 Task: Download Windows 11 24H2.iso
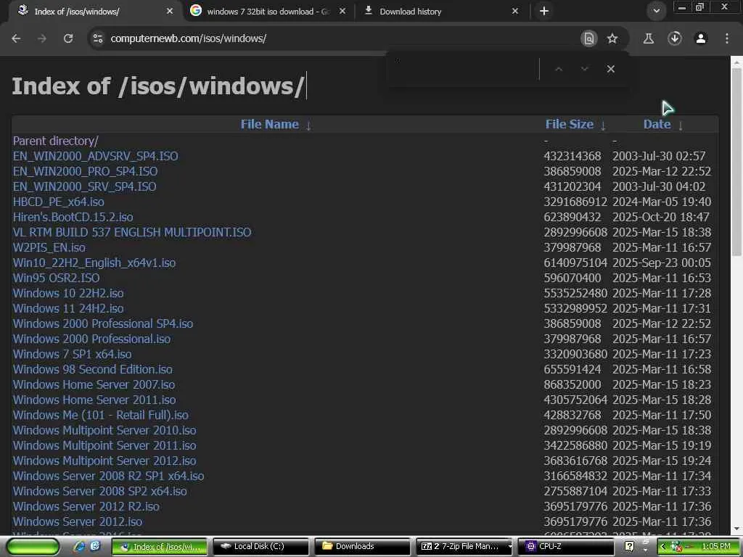[68, 308]
